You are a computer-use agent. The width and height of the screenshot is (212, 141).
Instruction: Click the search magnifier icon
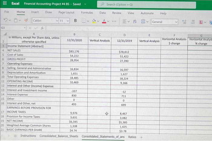(103, 4)
